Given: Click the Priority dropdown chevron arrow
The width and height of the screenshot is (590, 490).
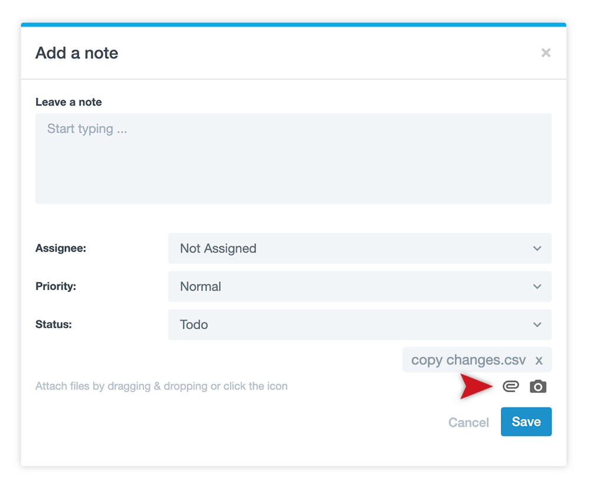Looking at the screenshot, I should tap(537, 287).
